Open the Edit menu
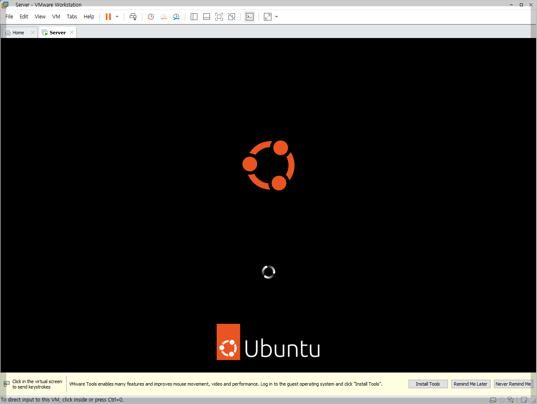 click(x=24, y=17)
